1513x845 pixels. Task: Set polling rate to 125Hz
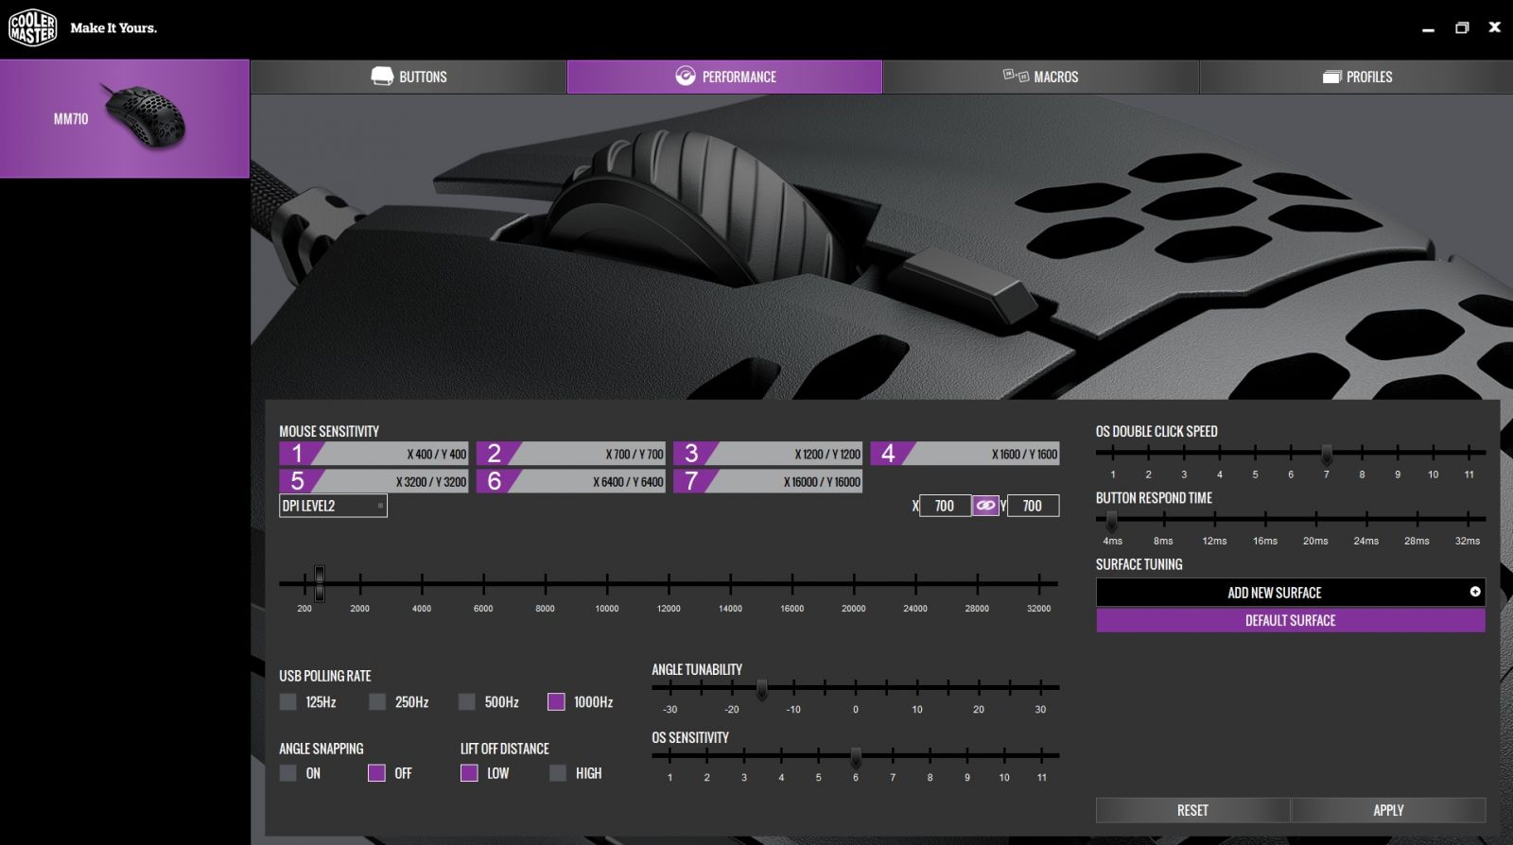pyautogui.click(x=288, y=702)
